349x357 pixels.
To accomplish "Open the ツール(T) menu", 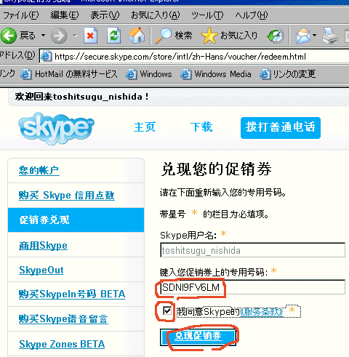I will 207,15.
